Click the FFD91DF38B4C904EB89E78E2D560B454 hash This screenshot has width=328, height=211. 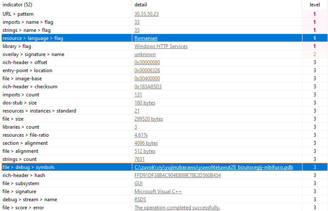pyautogui.click(x=177, y=175)
